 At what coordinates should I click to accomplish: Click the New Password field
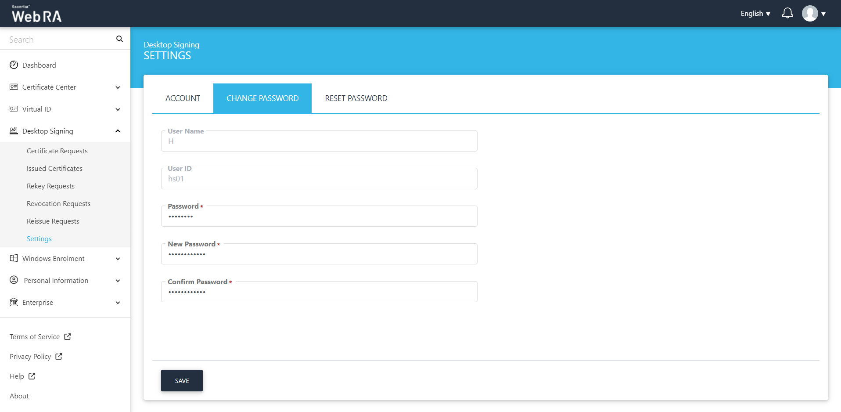319,255
